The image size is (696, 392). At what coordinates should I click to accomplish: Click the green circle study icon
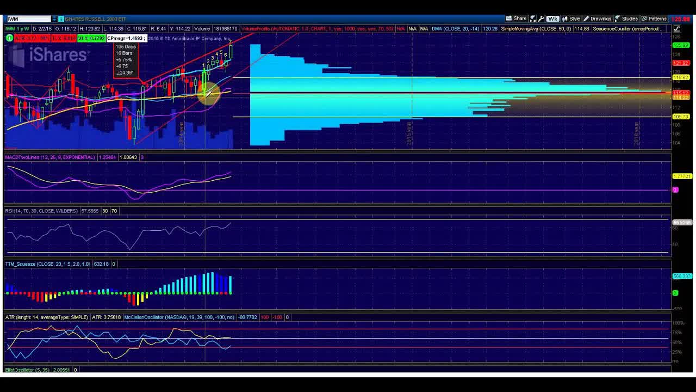9,38
